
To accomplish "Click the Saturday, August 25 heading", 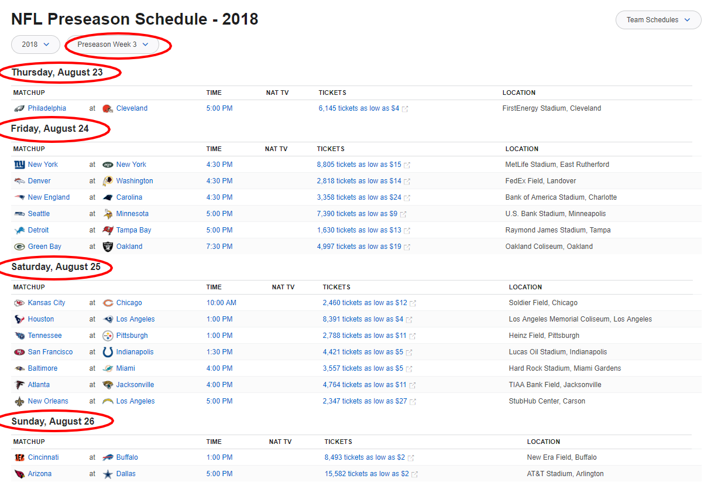I will tap(56, 267).
